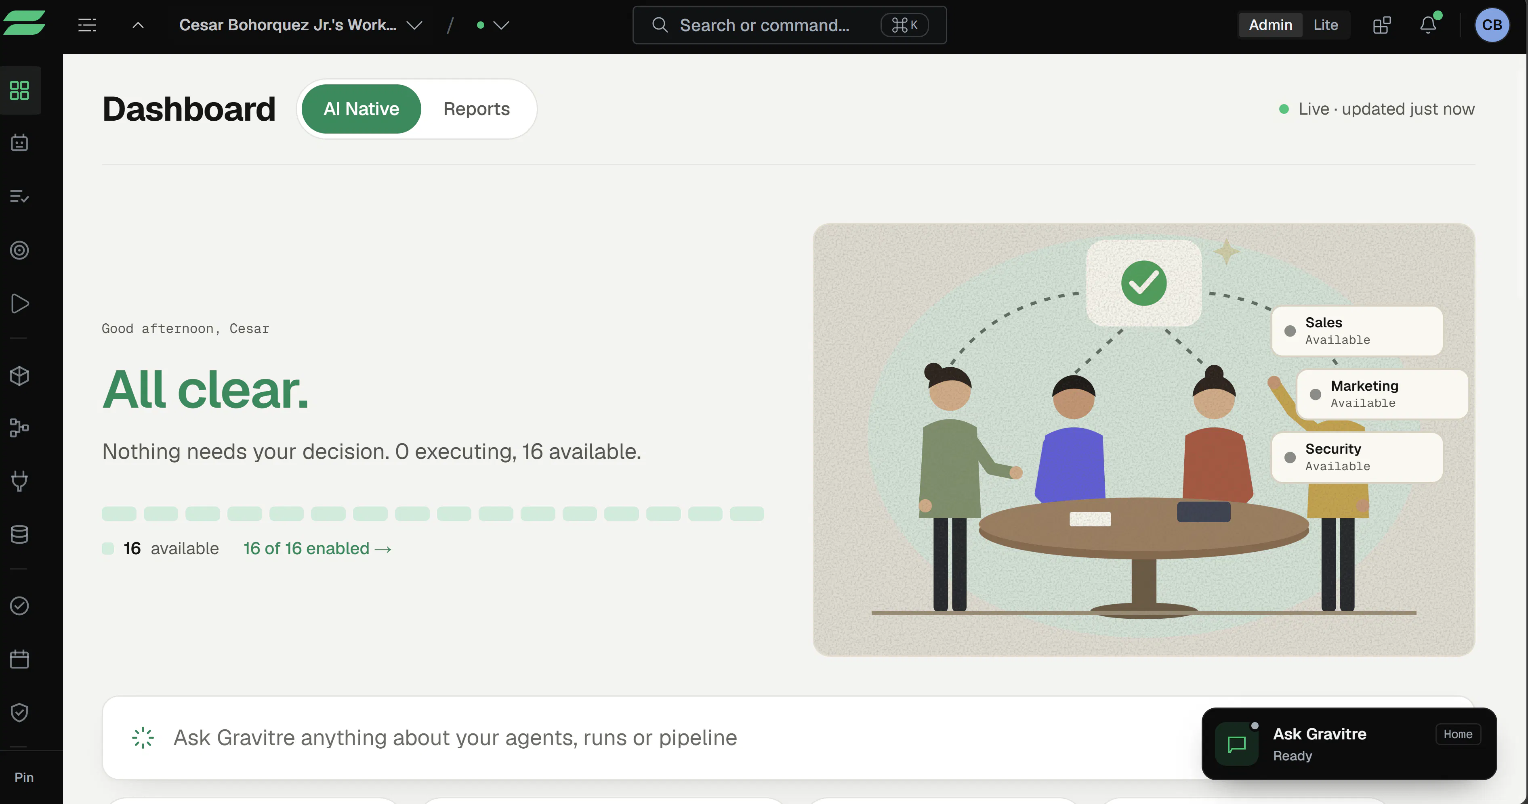Screen dimensions: 1528x804
Task: Open the checklist tasks sidebar icon
Action: click(19, 196)
